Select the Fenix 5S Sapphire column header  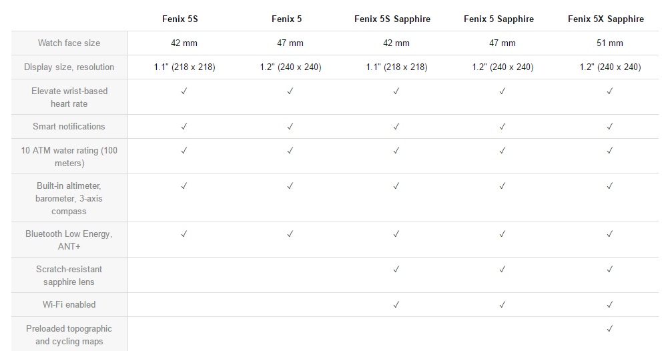(392, 19)
